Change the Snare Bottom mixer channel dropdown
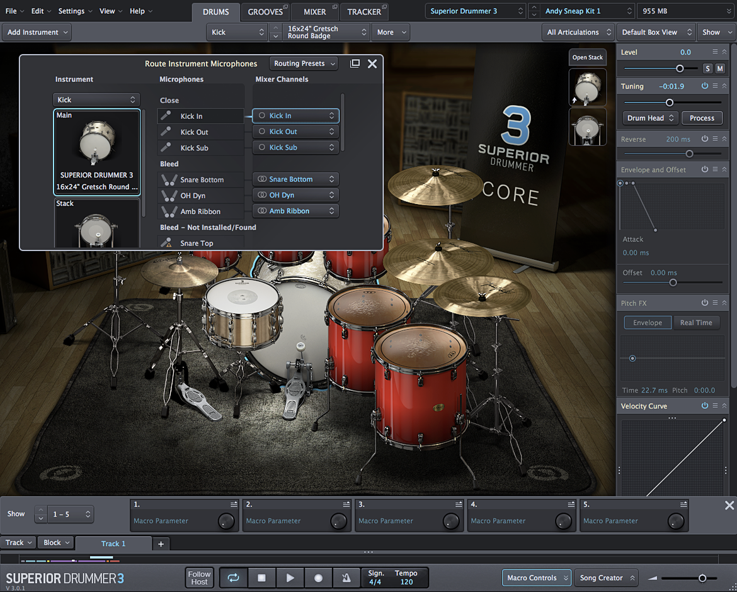The height and width of the screenshot is (592, 737). pyautogui.click(x=295, y=179)
